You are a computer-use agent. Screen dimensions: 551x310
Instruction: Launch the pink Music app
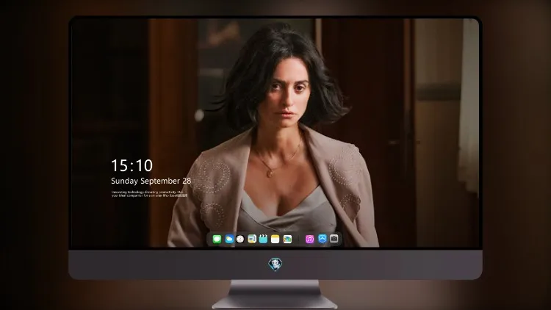coord(309,239)
